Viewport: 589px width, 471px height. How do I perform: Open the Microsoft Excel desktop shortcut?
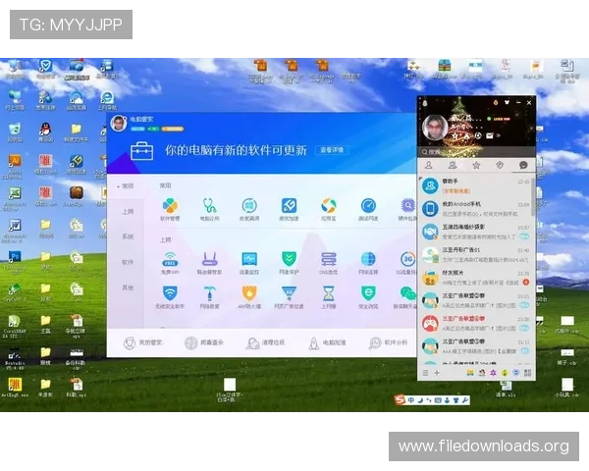point(15,197)
